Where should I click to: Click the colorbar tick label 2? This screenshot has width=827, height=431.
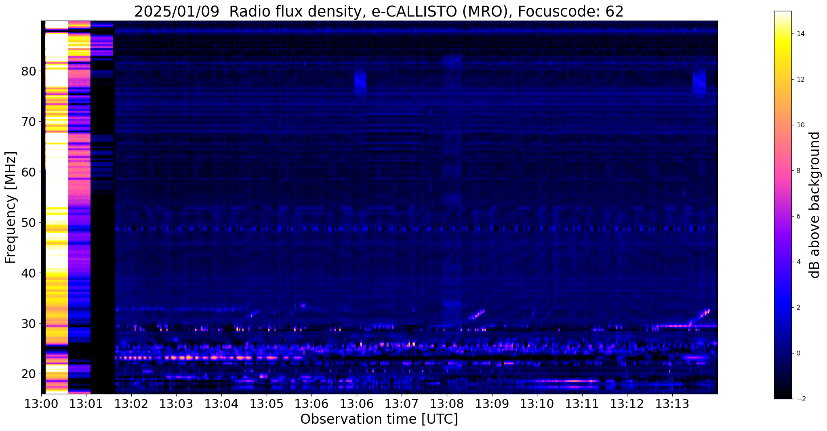pyautogui.click(x=798, y=308)
